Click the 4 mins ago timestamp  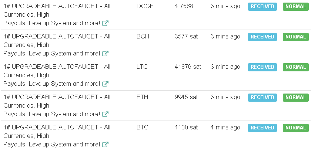click(x=225, y=128)
